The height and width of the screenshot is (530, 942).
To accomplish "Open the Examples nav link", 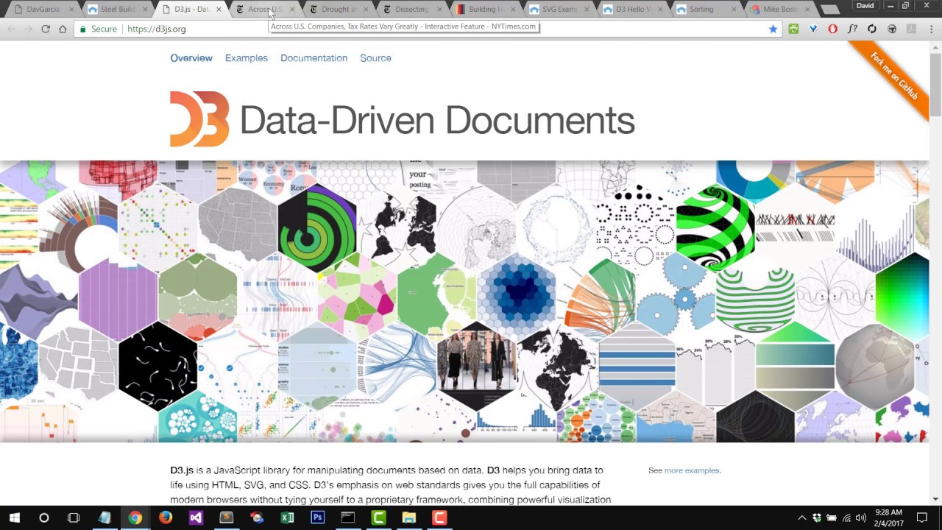I will [247, 58].
